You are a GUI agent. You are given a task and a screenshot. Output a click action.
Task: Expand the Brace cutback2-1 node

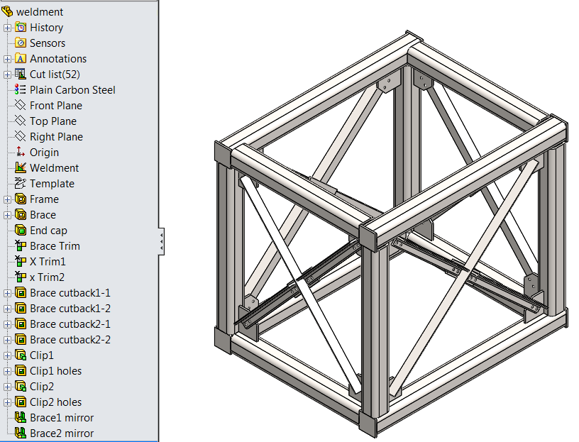pyautogui.click(x=7, y=324)
